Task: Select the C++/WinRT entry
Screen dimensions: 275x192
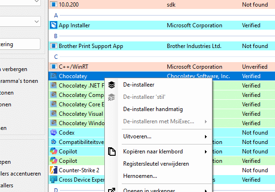Action: tap(73, 67)
